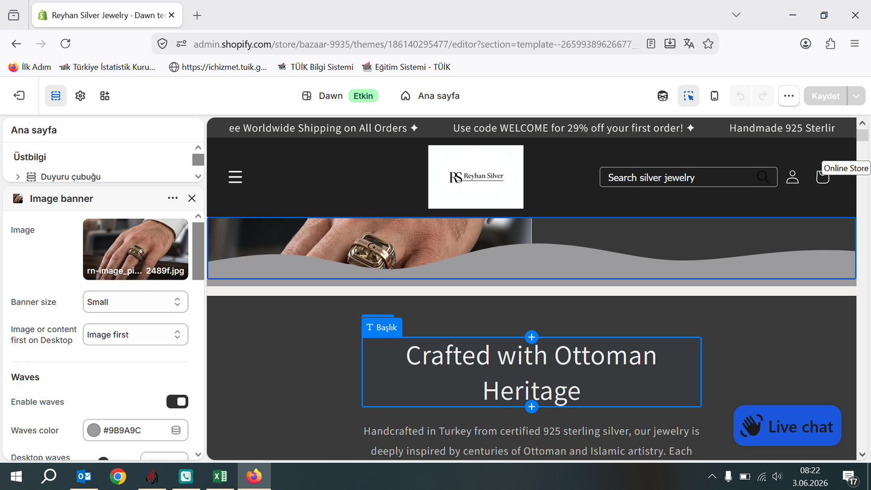
Task: Open the Windows Start menu
Action: (16, 477)
